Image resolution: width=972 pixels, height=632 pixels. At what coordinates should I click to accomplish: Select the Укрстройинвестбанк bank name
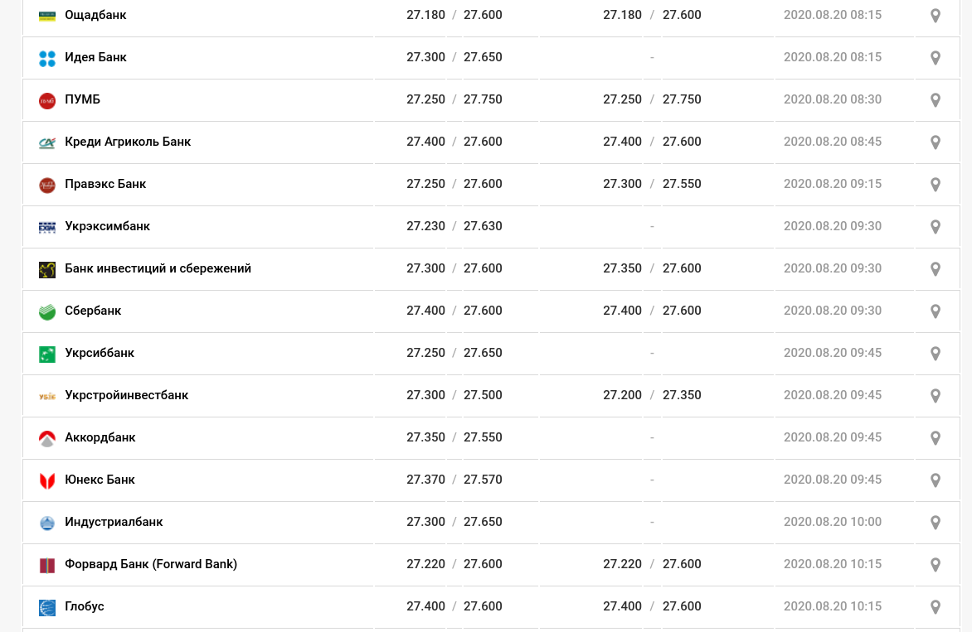coord(126,395)
